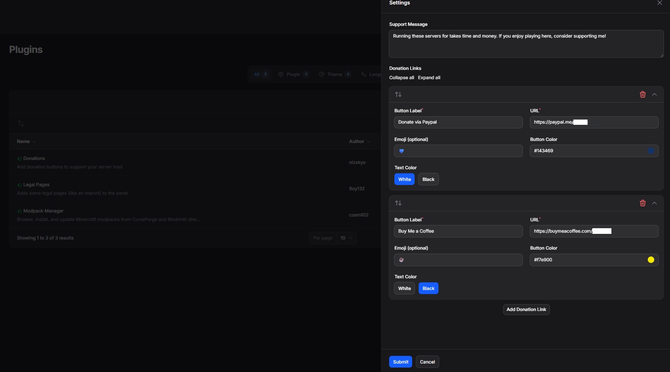Switch to the partially hidden Language tab
670x372 pixels.
pos(371,74)
